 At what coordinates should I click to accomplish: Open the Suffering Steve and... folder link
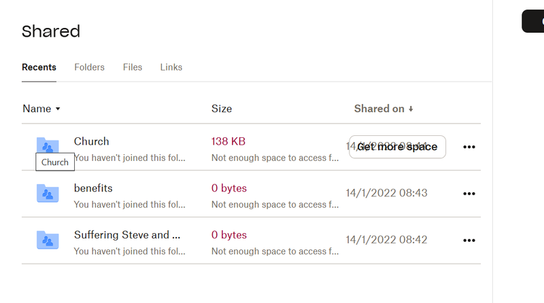pyautogui.click(x=127, y=235)
